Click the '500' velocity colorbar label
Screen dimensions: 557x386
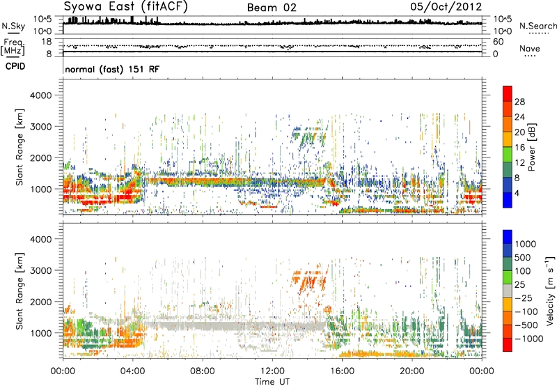[522, 258]
